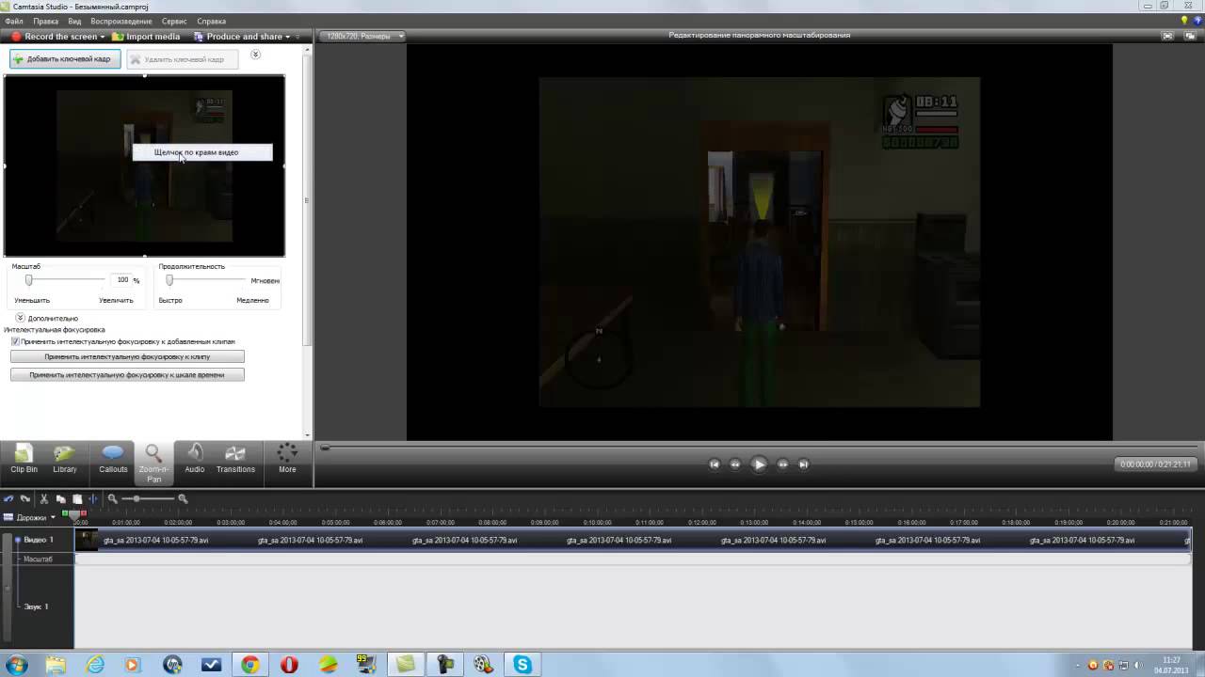
Task: Open the Справка menu
Action: (211, 21)
